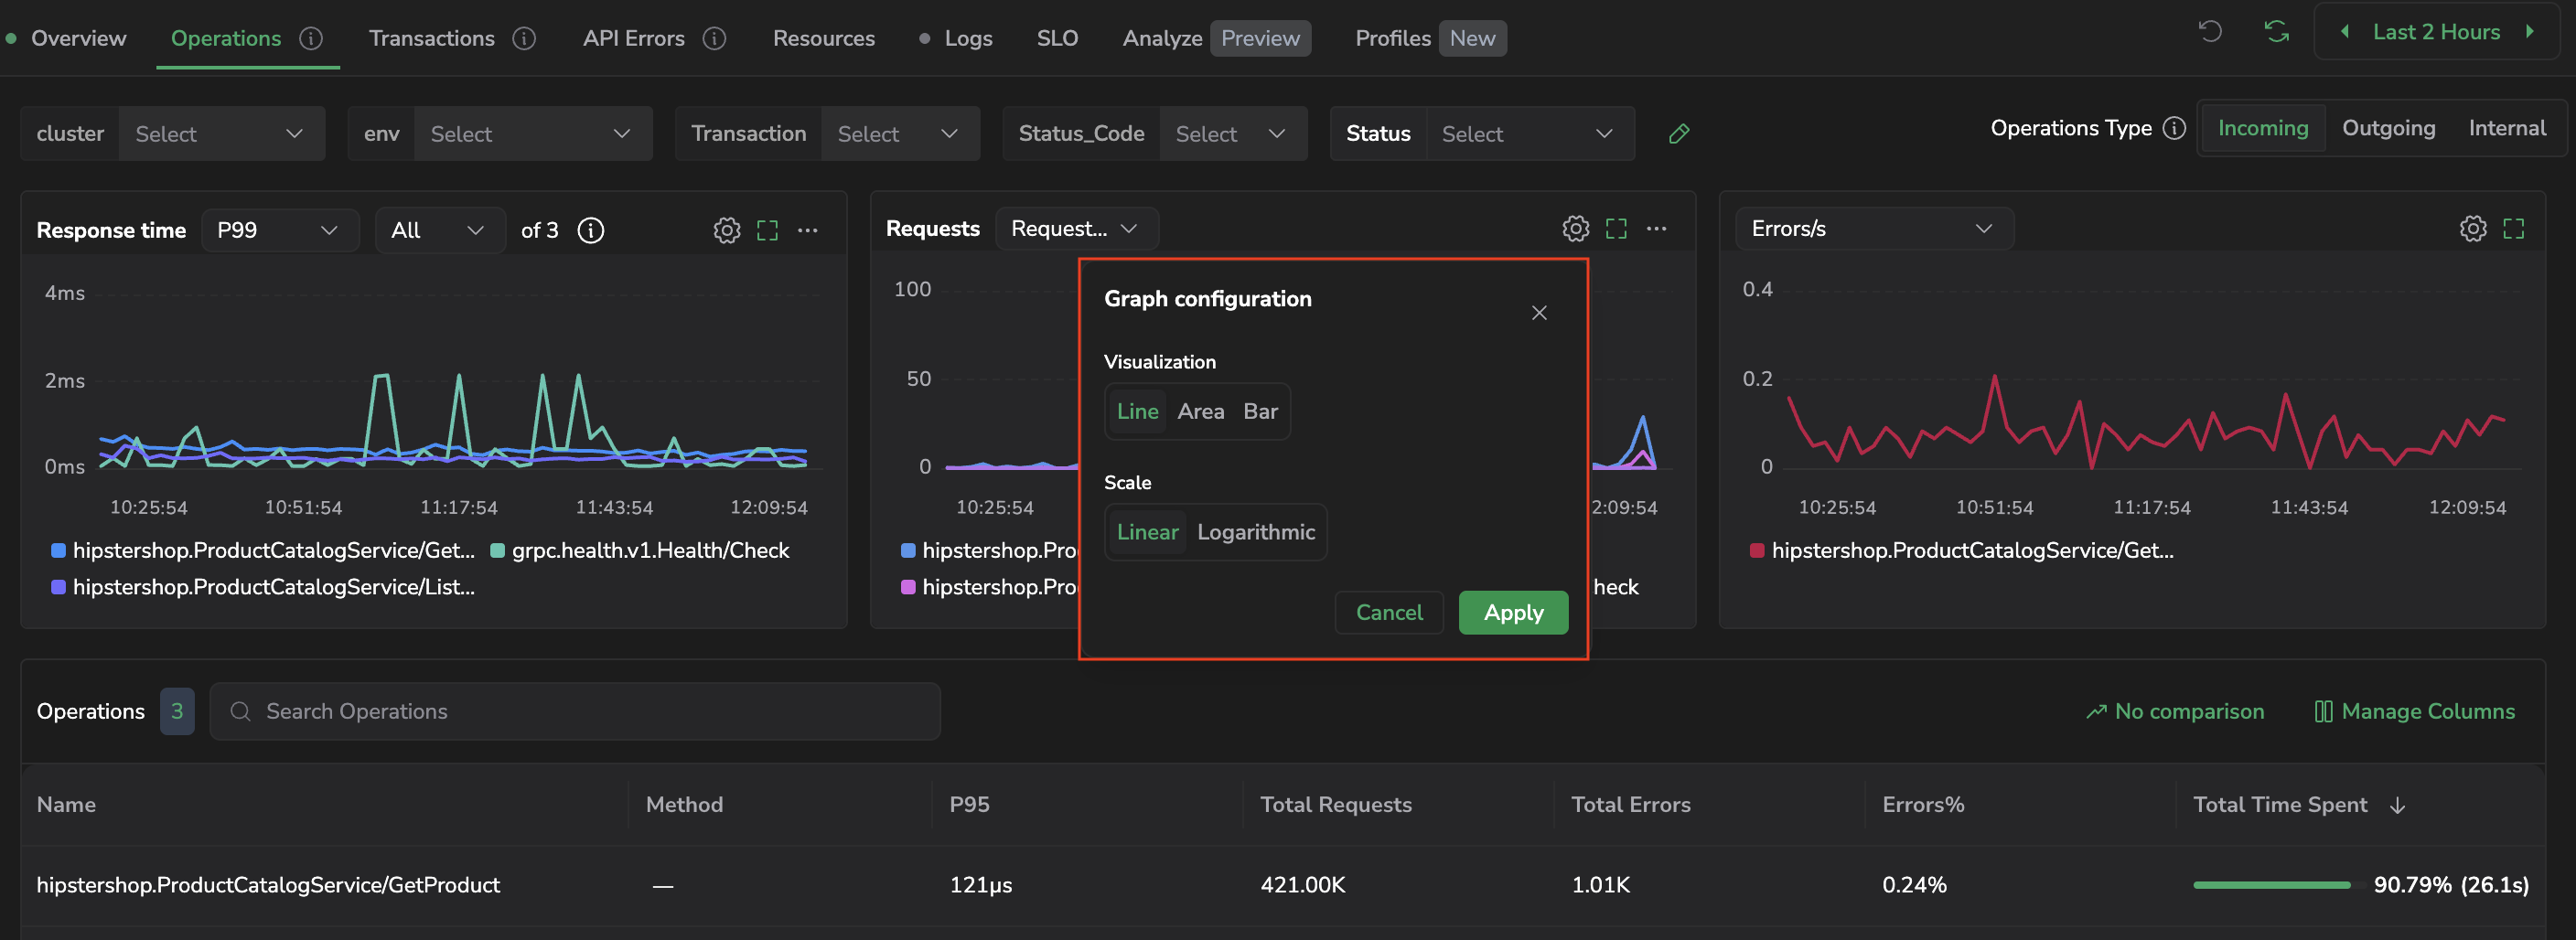Switch to the Logs tab
The image size is (2576, 940).
tap(968, 38)
